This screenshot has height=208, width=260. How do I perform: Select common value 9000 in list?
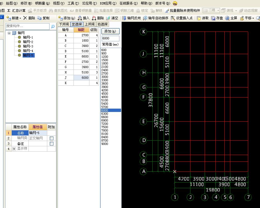(111, 144)
